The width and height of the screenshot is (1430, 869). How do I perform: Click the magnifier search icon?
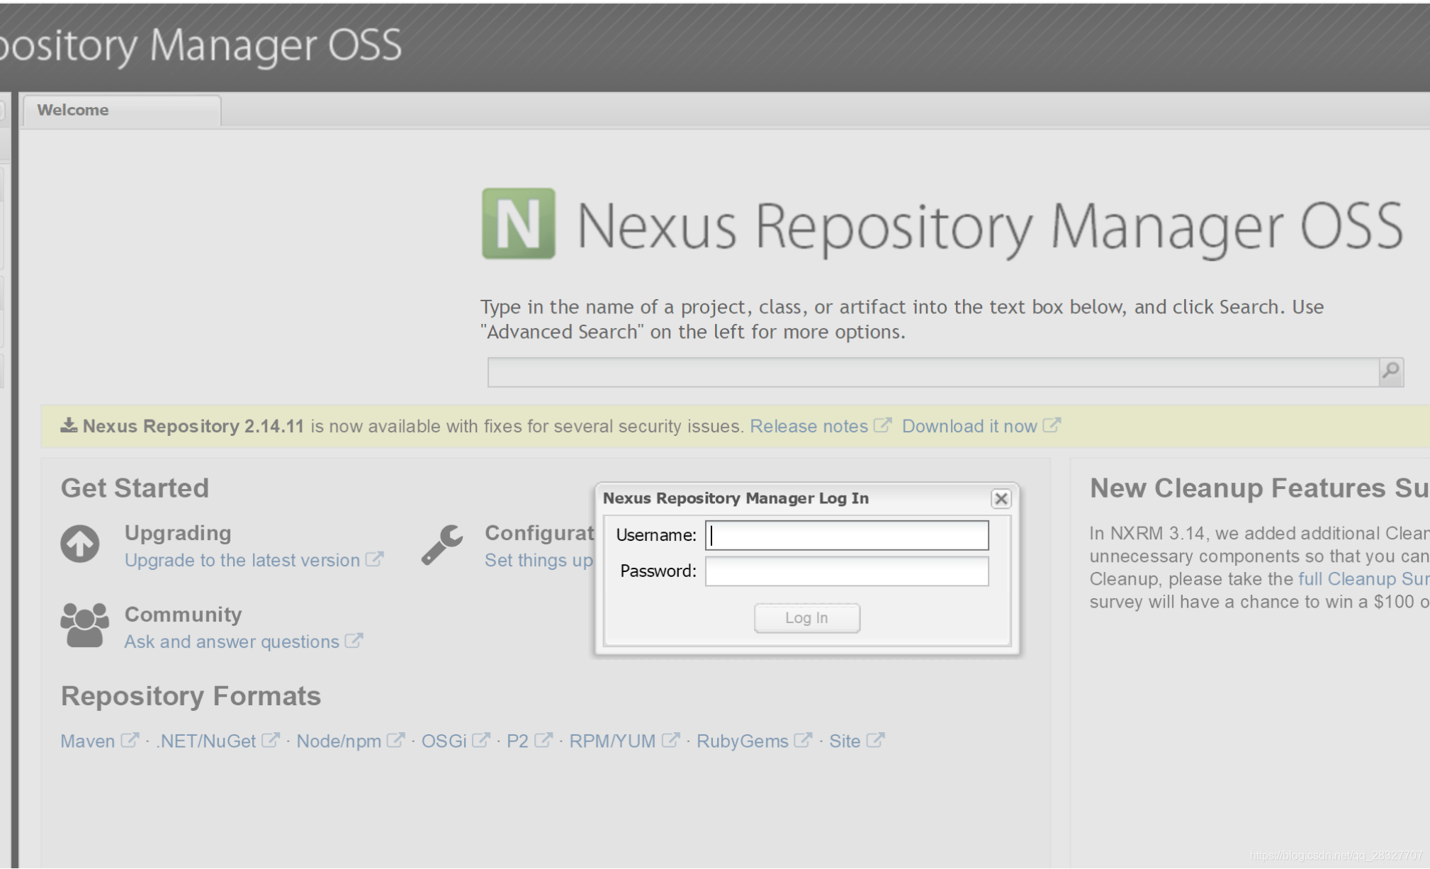coord(1390,371)
